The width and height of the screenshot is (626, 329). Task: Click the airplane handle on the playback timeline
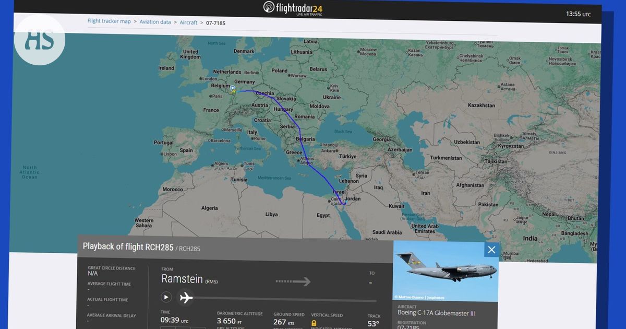click(x=186, y=298)
